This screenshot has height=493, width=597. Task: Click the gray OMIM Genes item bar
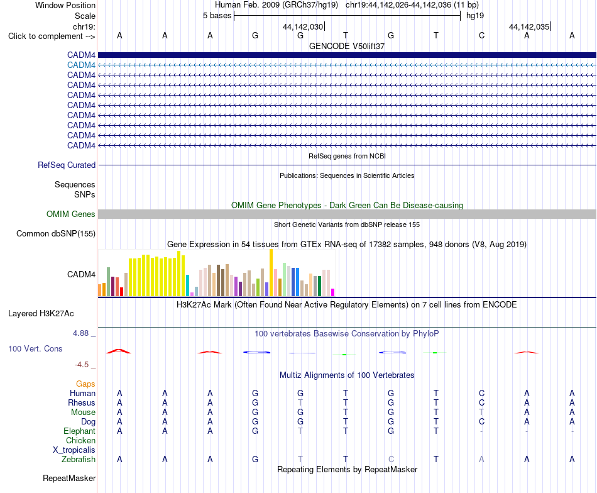(347, 214)
